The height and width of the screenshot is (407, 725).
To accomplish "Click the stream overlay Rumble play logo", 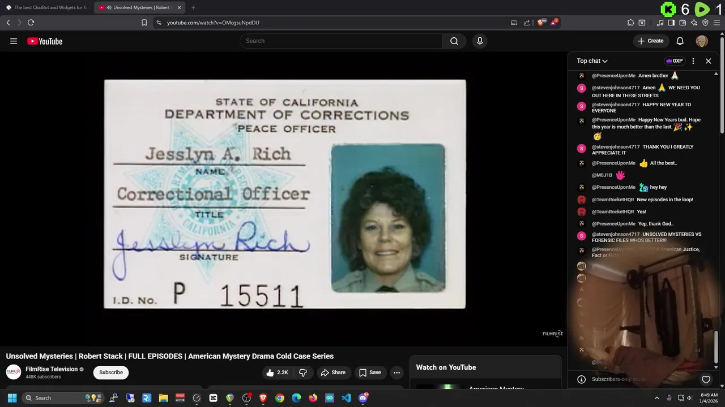I will click(702, 10).
